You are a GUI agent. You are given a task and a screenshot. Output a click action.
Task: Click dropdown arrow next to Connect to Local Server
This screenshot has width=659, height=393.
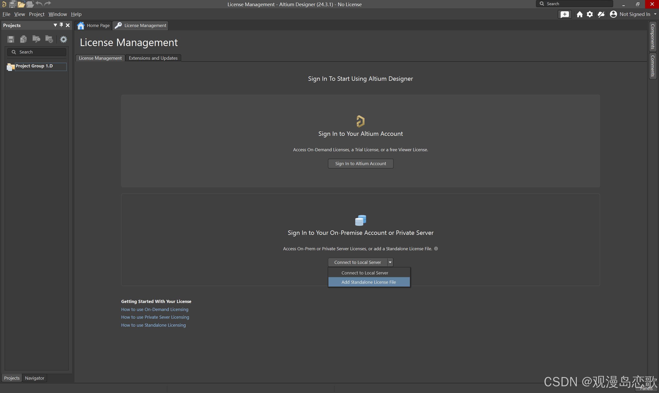[x=390, y=262]
